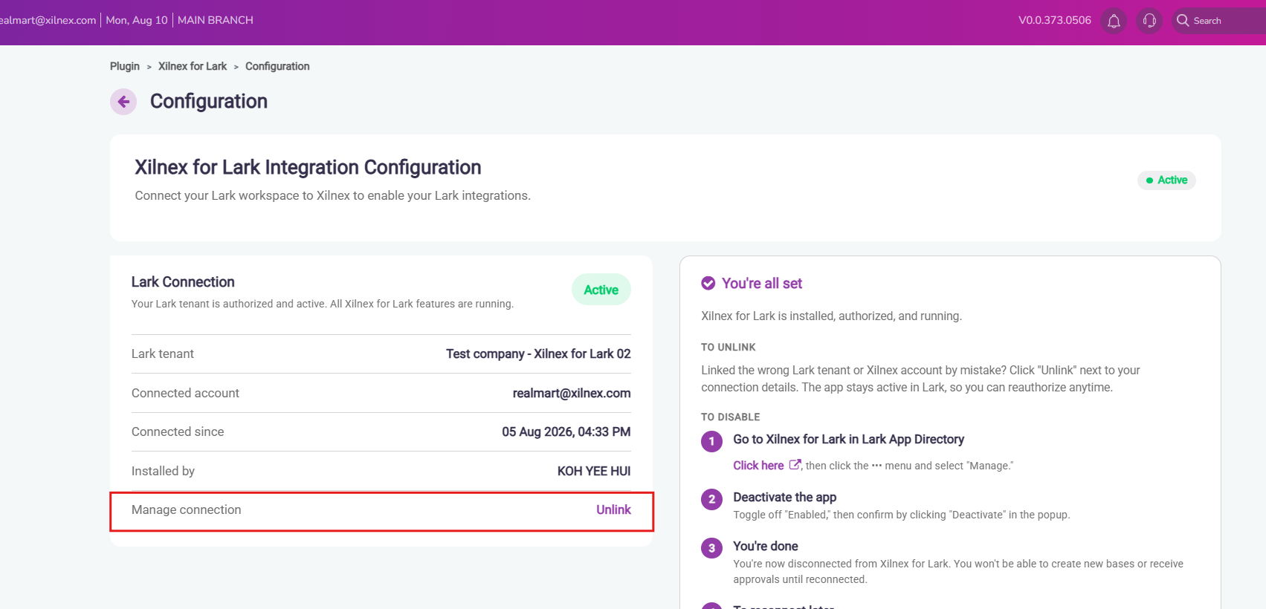1266x609 pixels.
Task: Click version V0.0.373.0506 text
Action: coord(1055,20)
